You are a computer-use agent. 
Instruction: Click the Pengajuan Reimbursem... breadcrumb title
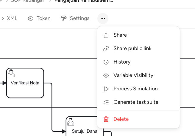84,1
